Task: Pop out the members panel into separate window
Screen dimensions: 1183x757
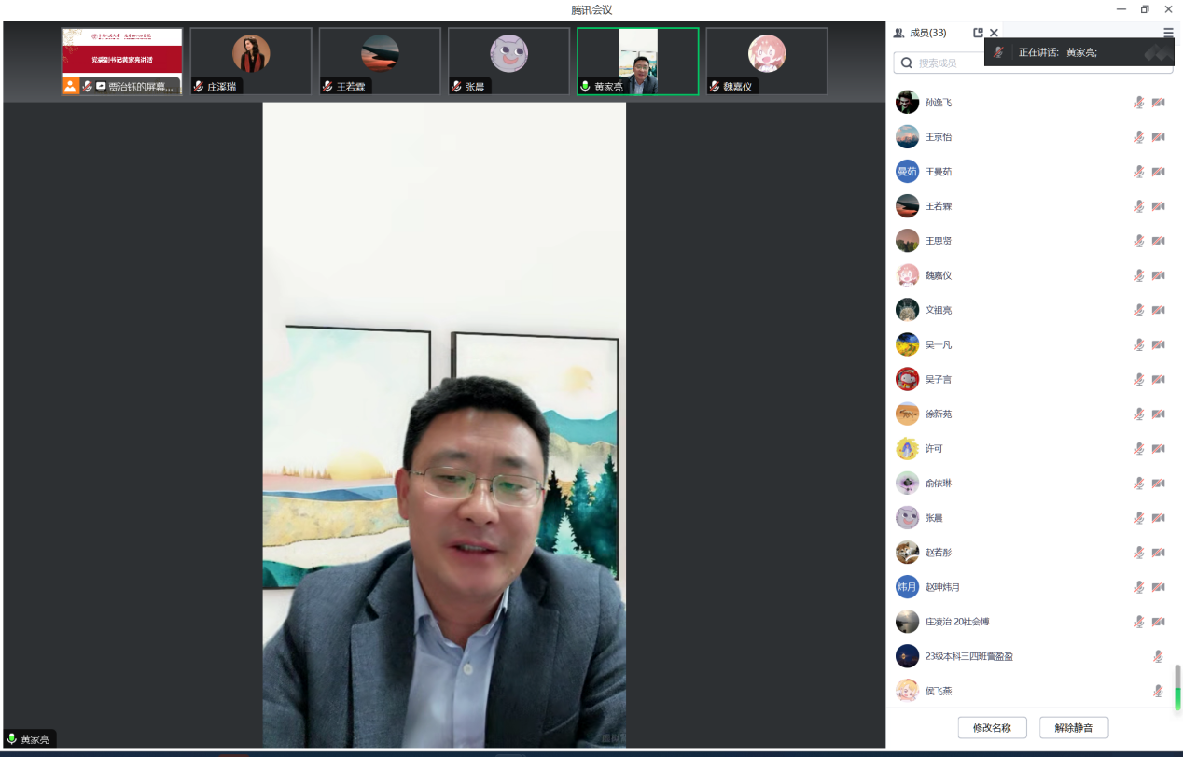Action: click(978, 33)
